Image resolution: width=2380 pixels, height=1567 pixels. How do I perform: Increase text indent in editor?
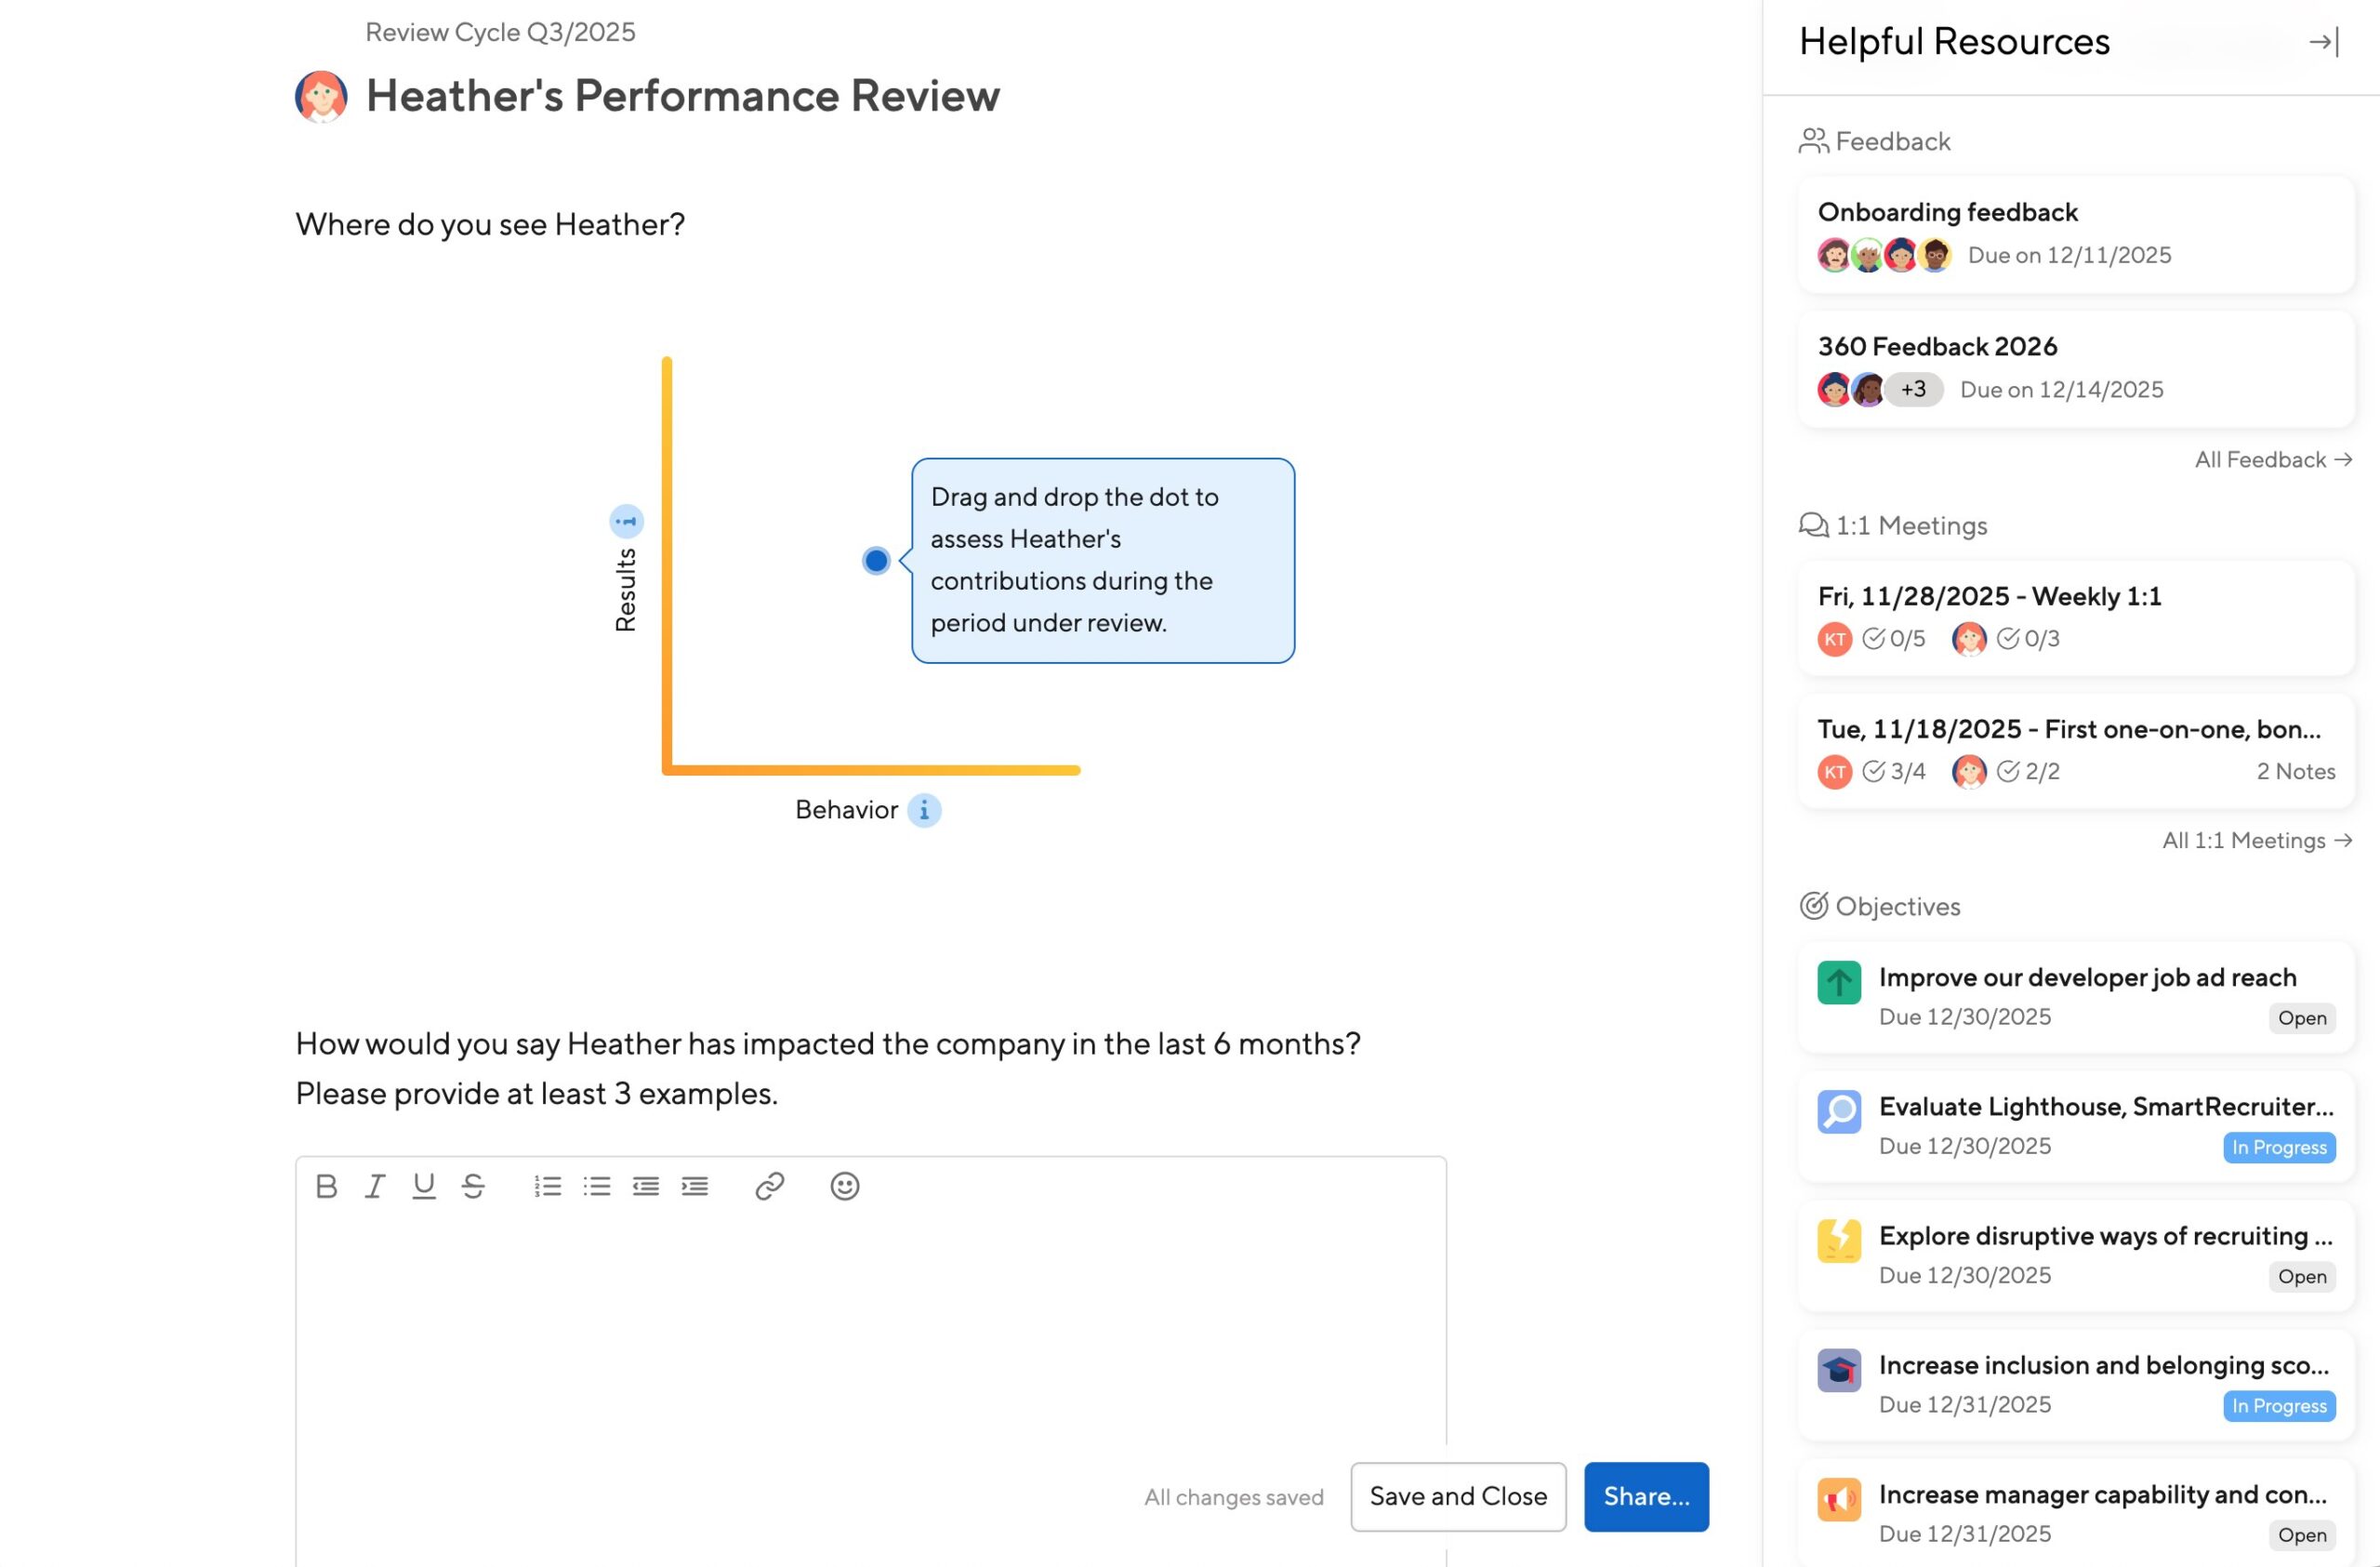[x=695, y=1186]
